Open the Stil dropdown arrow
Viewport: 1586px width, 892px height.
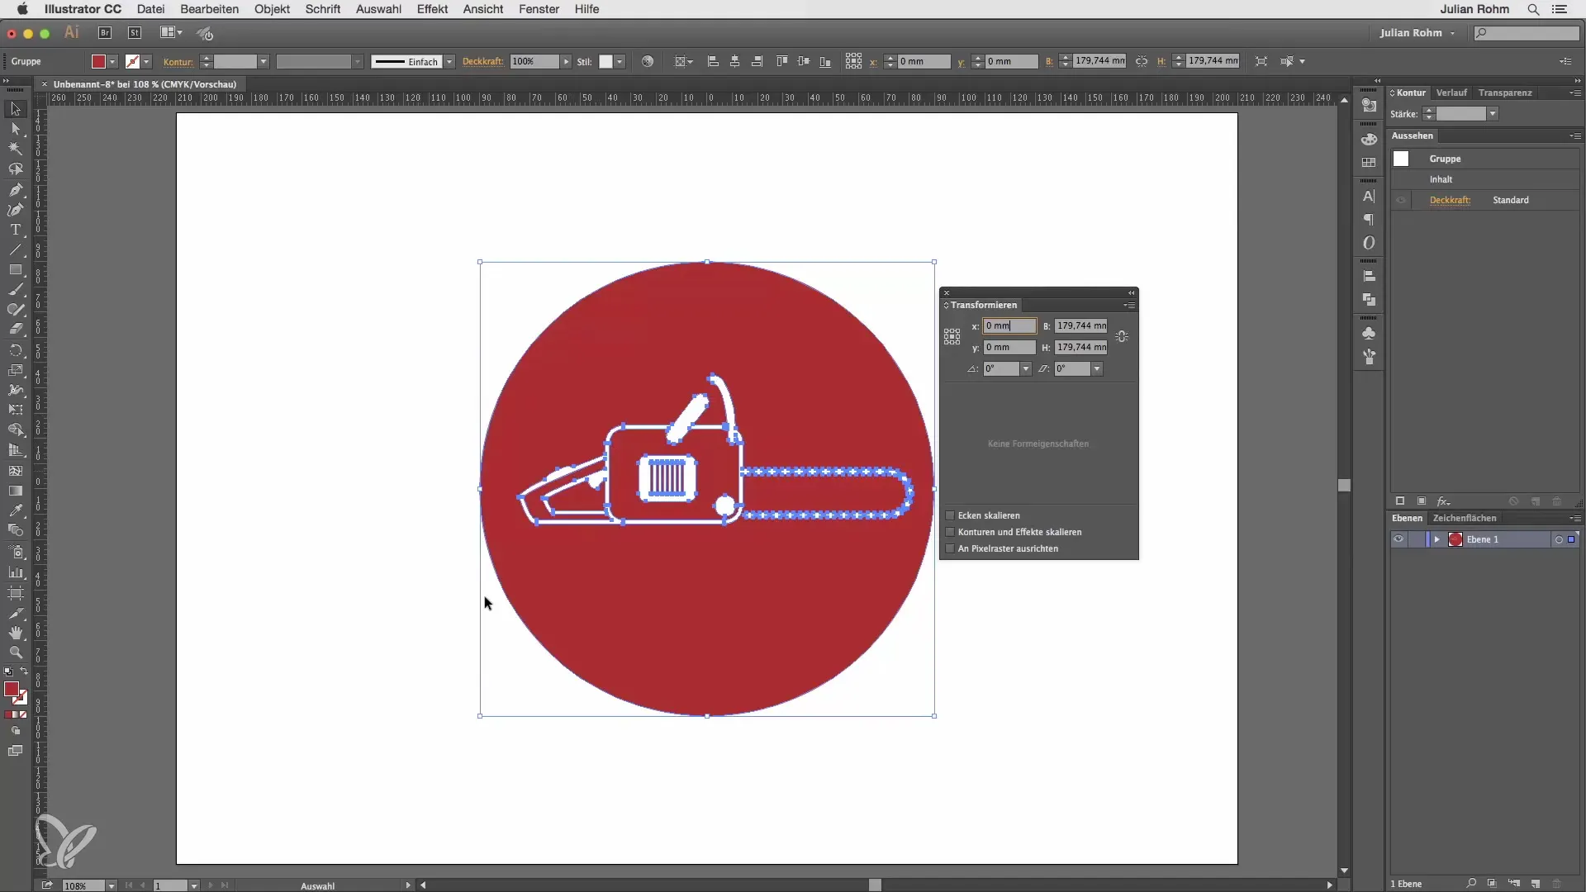[x=620, y=62]
